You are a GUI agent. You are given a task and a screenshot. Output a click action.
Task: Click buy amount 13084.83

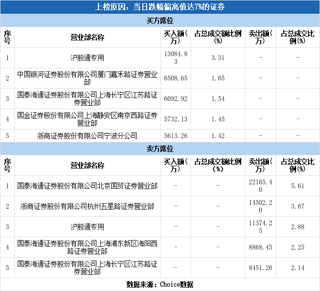click(176, 58)
